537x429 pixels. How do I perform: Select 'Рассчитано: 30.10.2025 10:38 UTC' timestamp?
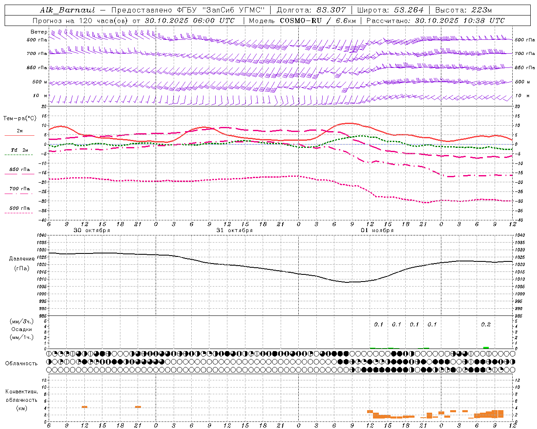[435, 21]
